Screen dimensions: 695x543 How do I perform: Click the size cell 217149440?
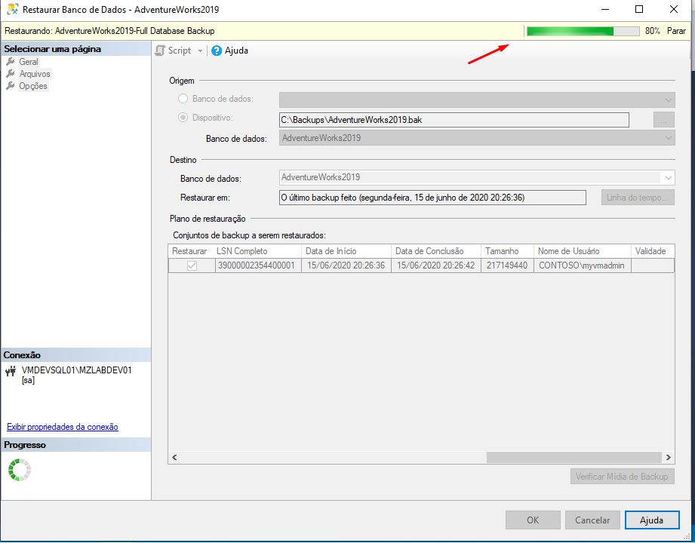coord(508,265)
